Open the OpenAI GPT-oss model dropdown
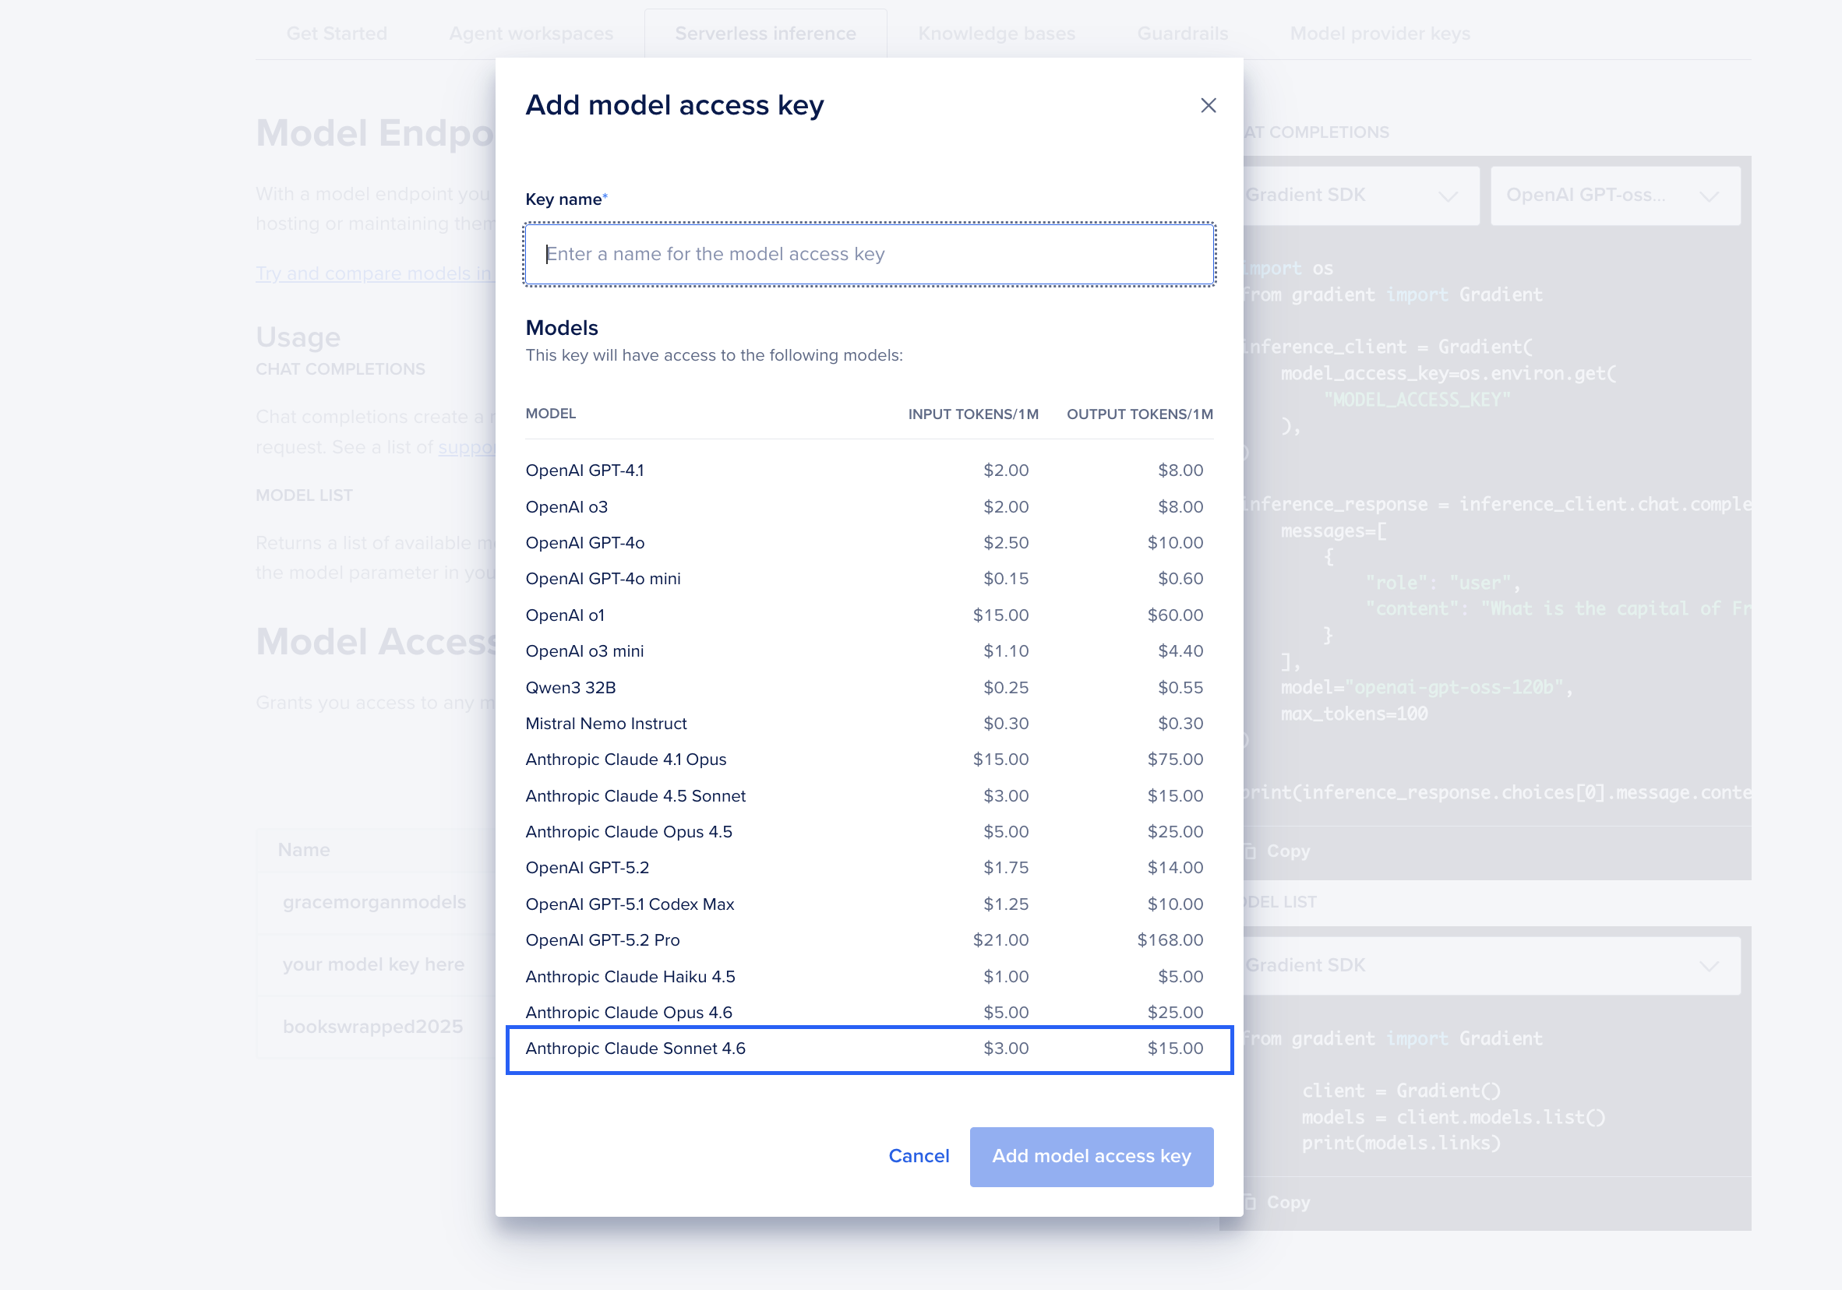 (1614, 195)
